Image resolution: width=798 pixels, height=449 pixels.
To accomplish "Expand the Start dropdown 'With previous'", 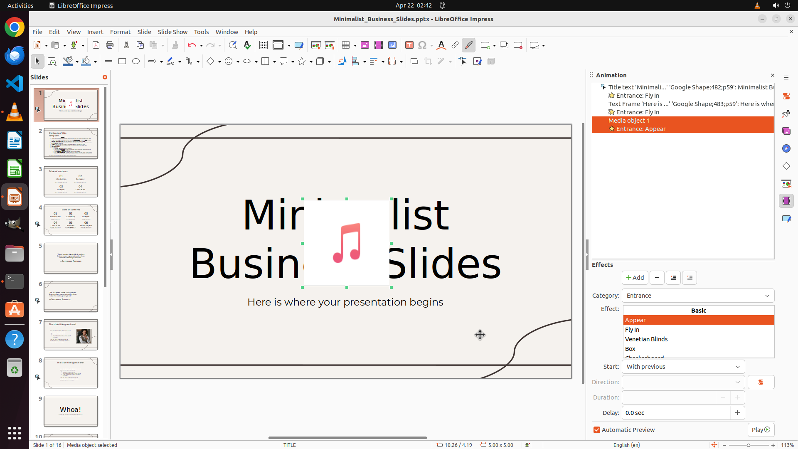I will pos(683,367).
